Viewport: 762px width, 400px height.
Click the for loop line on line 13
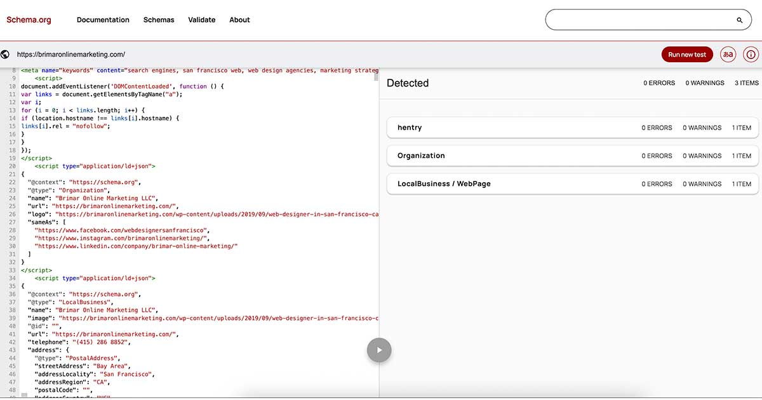83,110
